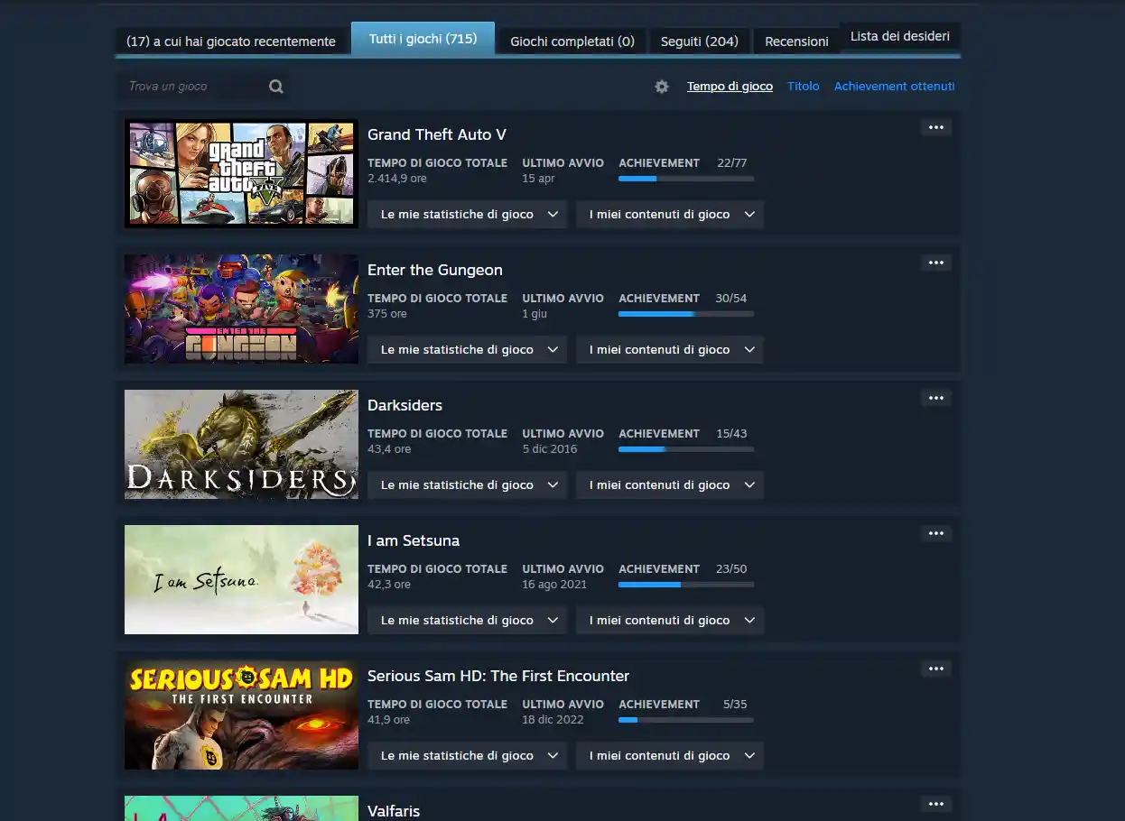Open the Grand Theft Auto V title link

pyautogui.click(x=437, y=134)
